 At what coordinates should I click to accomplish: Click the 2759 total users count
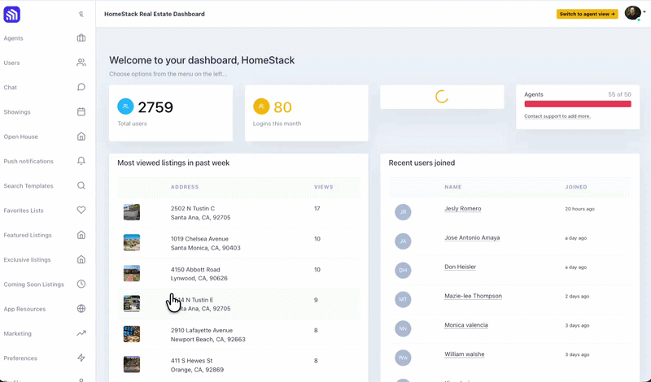155,107
